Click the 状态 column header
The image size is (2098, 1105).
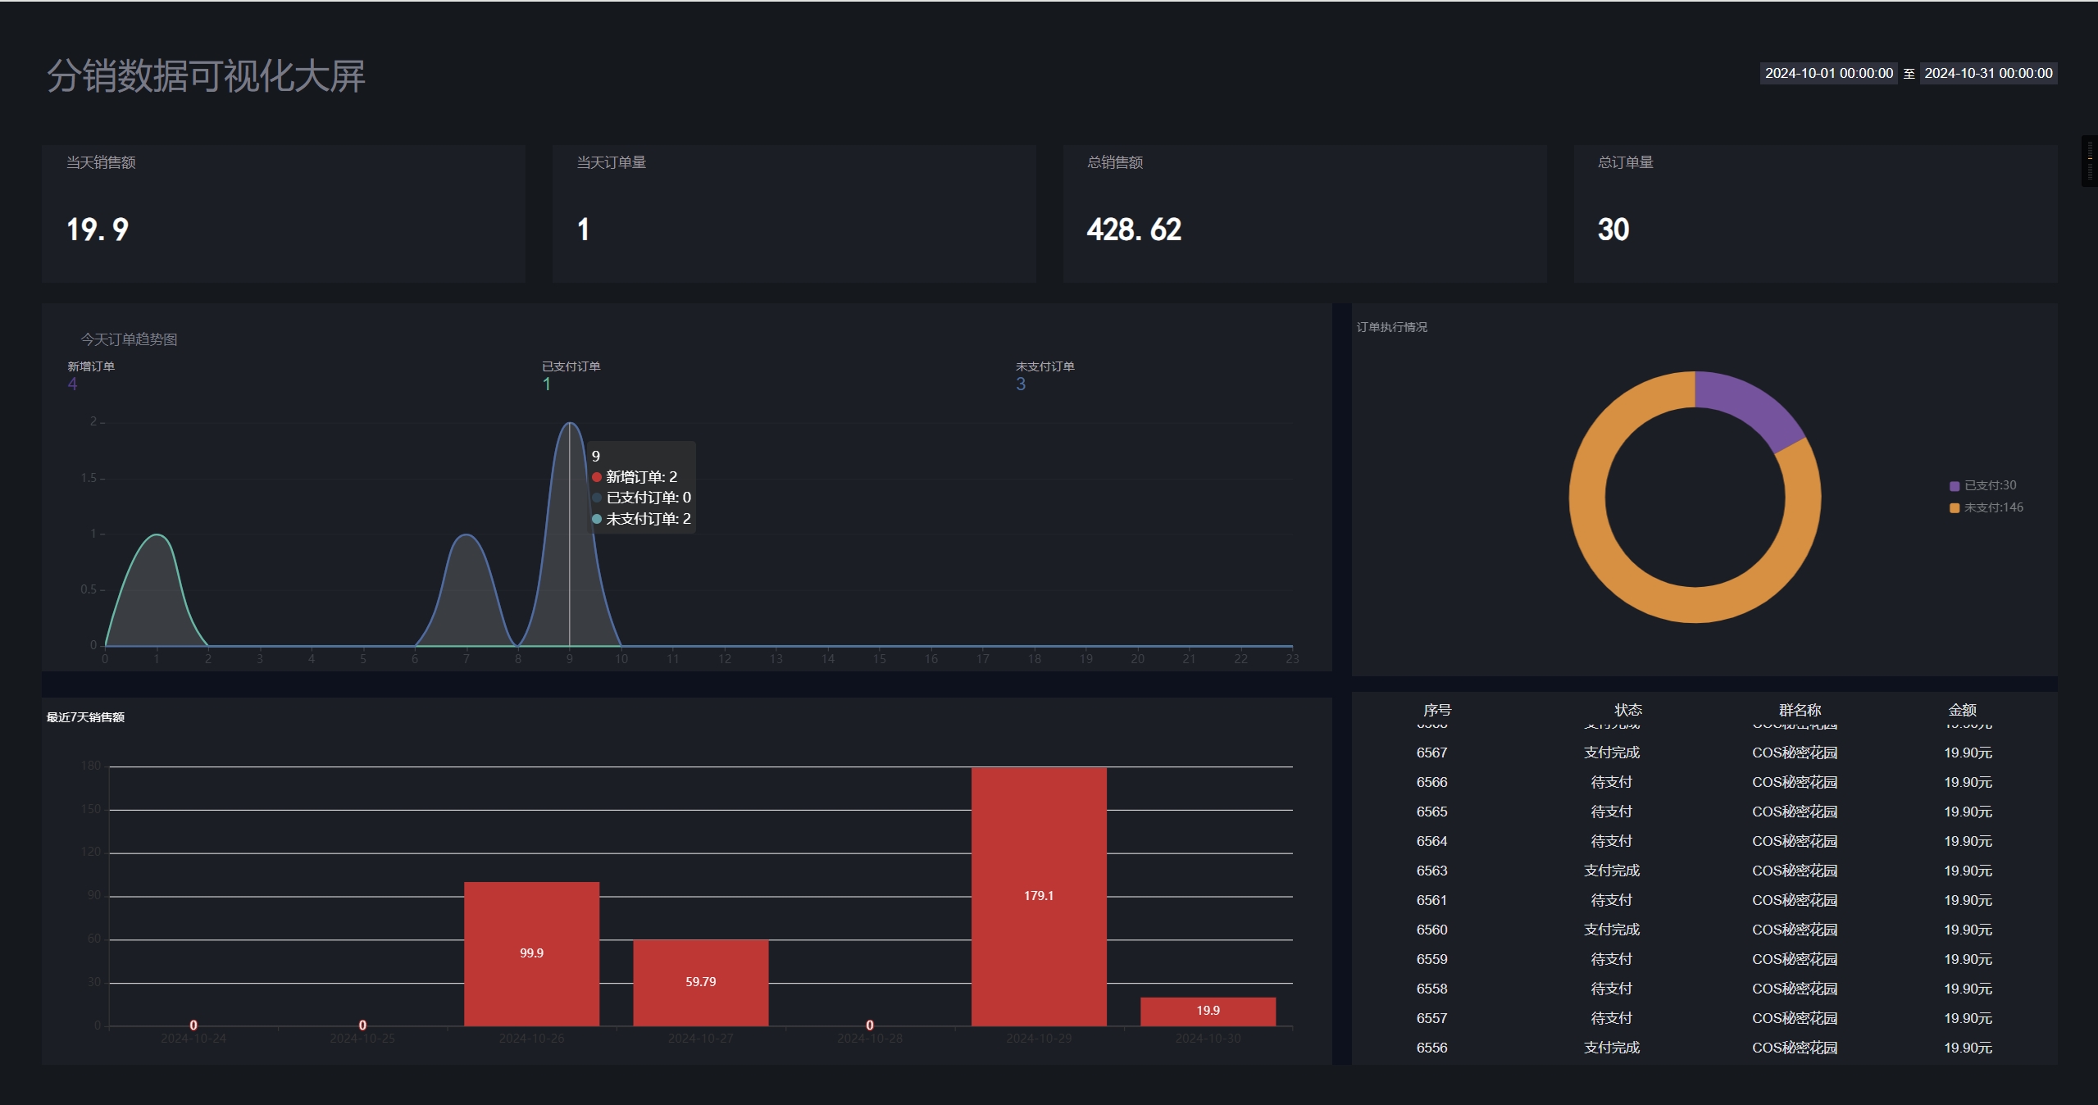pyautogui.click(x=1628, y=710)
